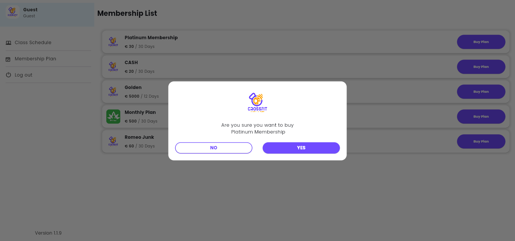
Task: Buy Plan for the CASH membership
Action: tap(481, 67)
